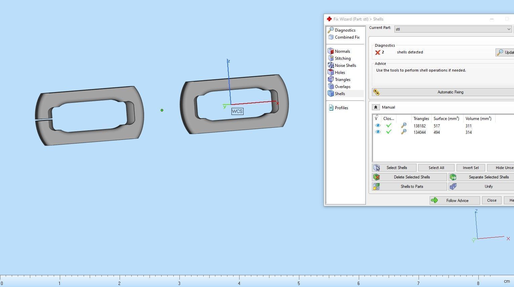Open the Profiles page
Screen dimensions: 514x287
pyautogui.click(x=341, y=108)
